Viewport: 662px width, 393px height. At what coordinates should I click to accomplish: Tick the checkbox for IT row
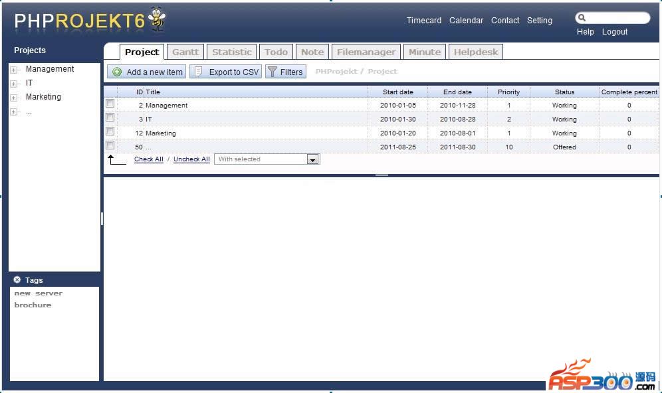(110, 118)
